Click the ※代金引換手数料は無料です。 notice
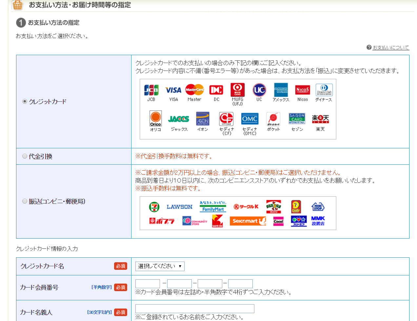Viewport: 417px width, 321px height. click(x=174, y=156)
